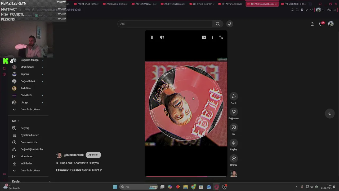Screen dimensions: 339x191
Task: Mute the Shorts video volume
Action: (162, 37)
